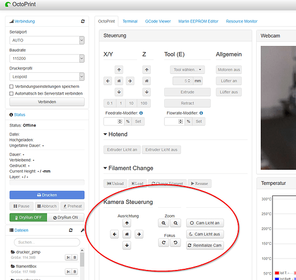Open Baudrate 115200 dropdown

click(x=47, y=58)
